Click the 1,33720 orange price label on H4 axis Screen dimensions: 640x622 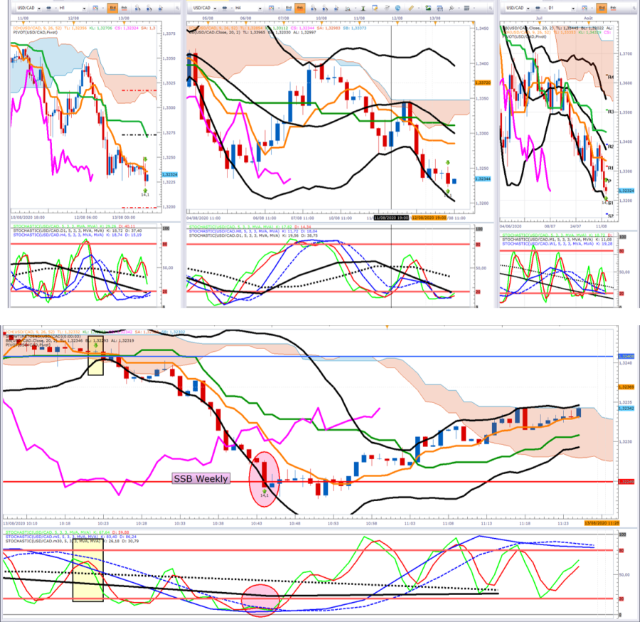click(483, 83)
